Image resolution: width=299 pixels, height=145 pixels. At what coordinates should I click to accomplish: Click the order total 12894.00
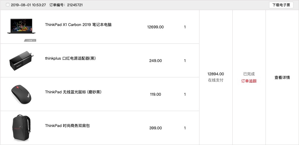coord(216,74)
